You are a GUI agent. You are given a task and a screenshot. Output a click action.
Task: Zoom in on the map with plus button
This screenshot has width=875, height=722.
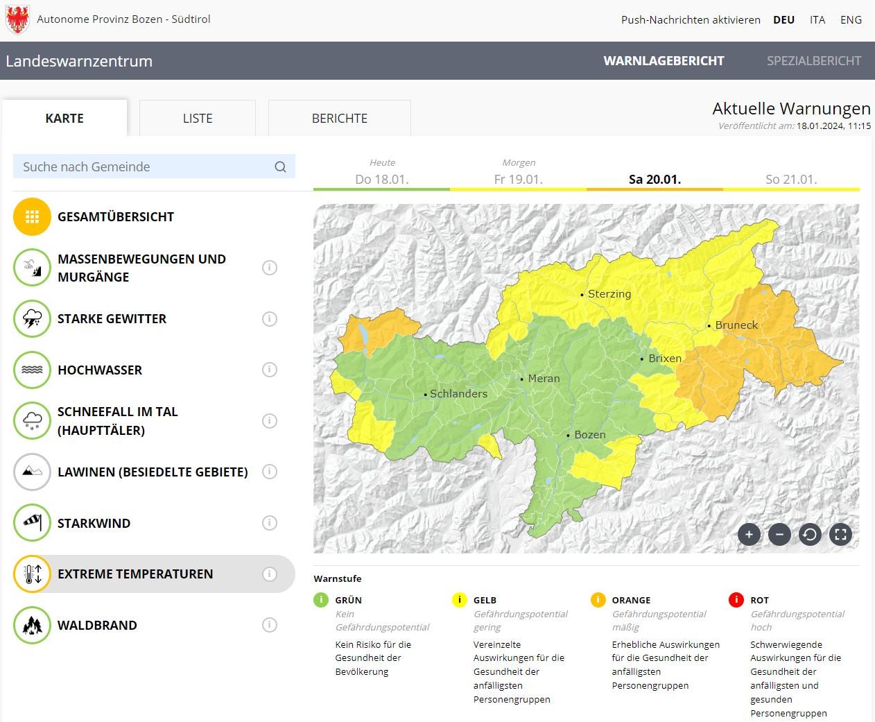pyautogui.click(x=749, y=534)
